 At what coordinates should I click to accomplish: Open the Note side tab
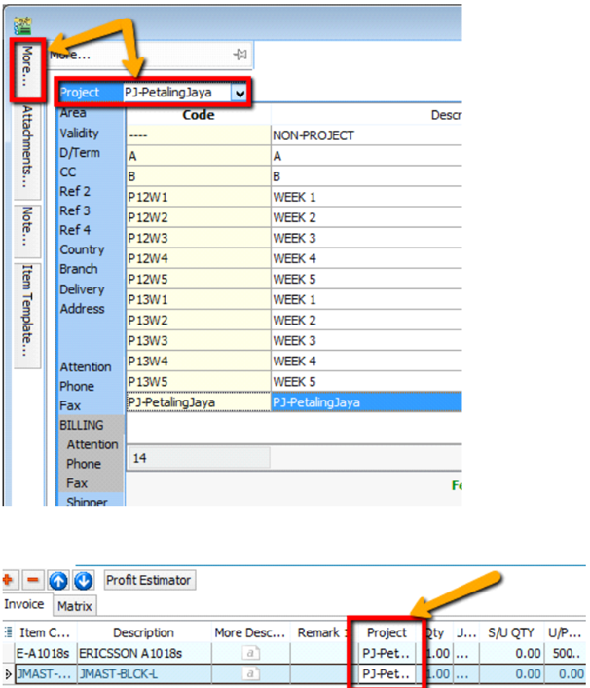pyautogui.click(x=28, y=226)
